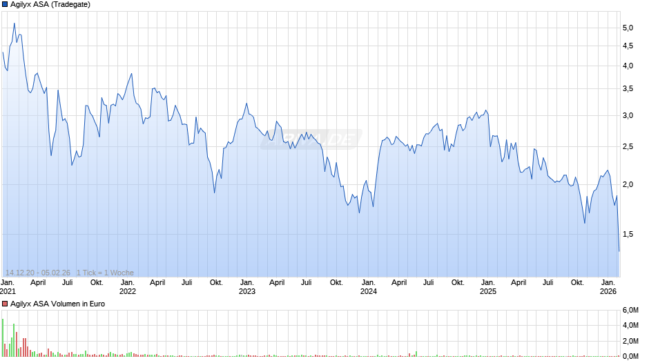649x363 pixels.
Task: Click the 2,5 price axis label
Action: (628, 146)
